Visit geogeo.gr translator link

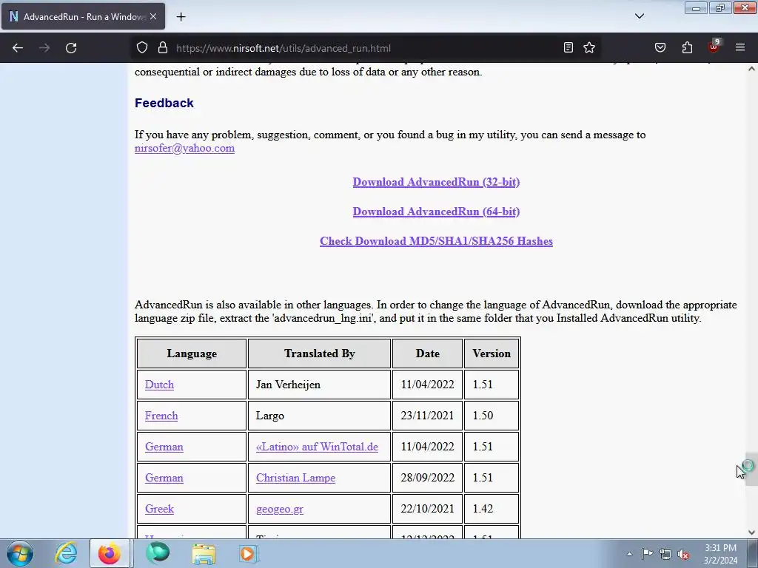[279, 509]
